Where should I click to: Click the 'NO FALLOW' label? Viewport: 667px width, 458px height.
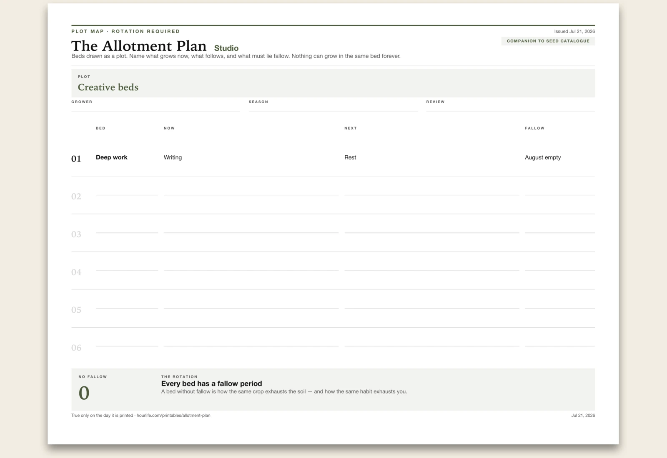93,377
